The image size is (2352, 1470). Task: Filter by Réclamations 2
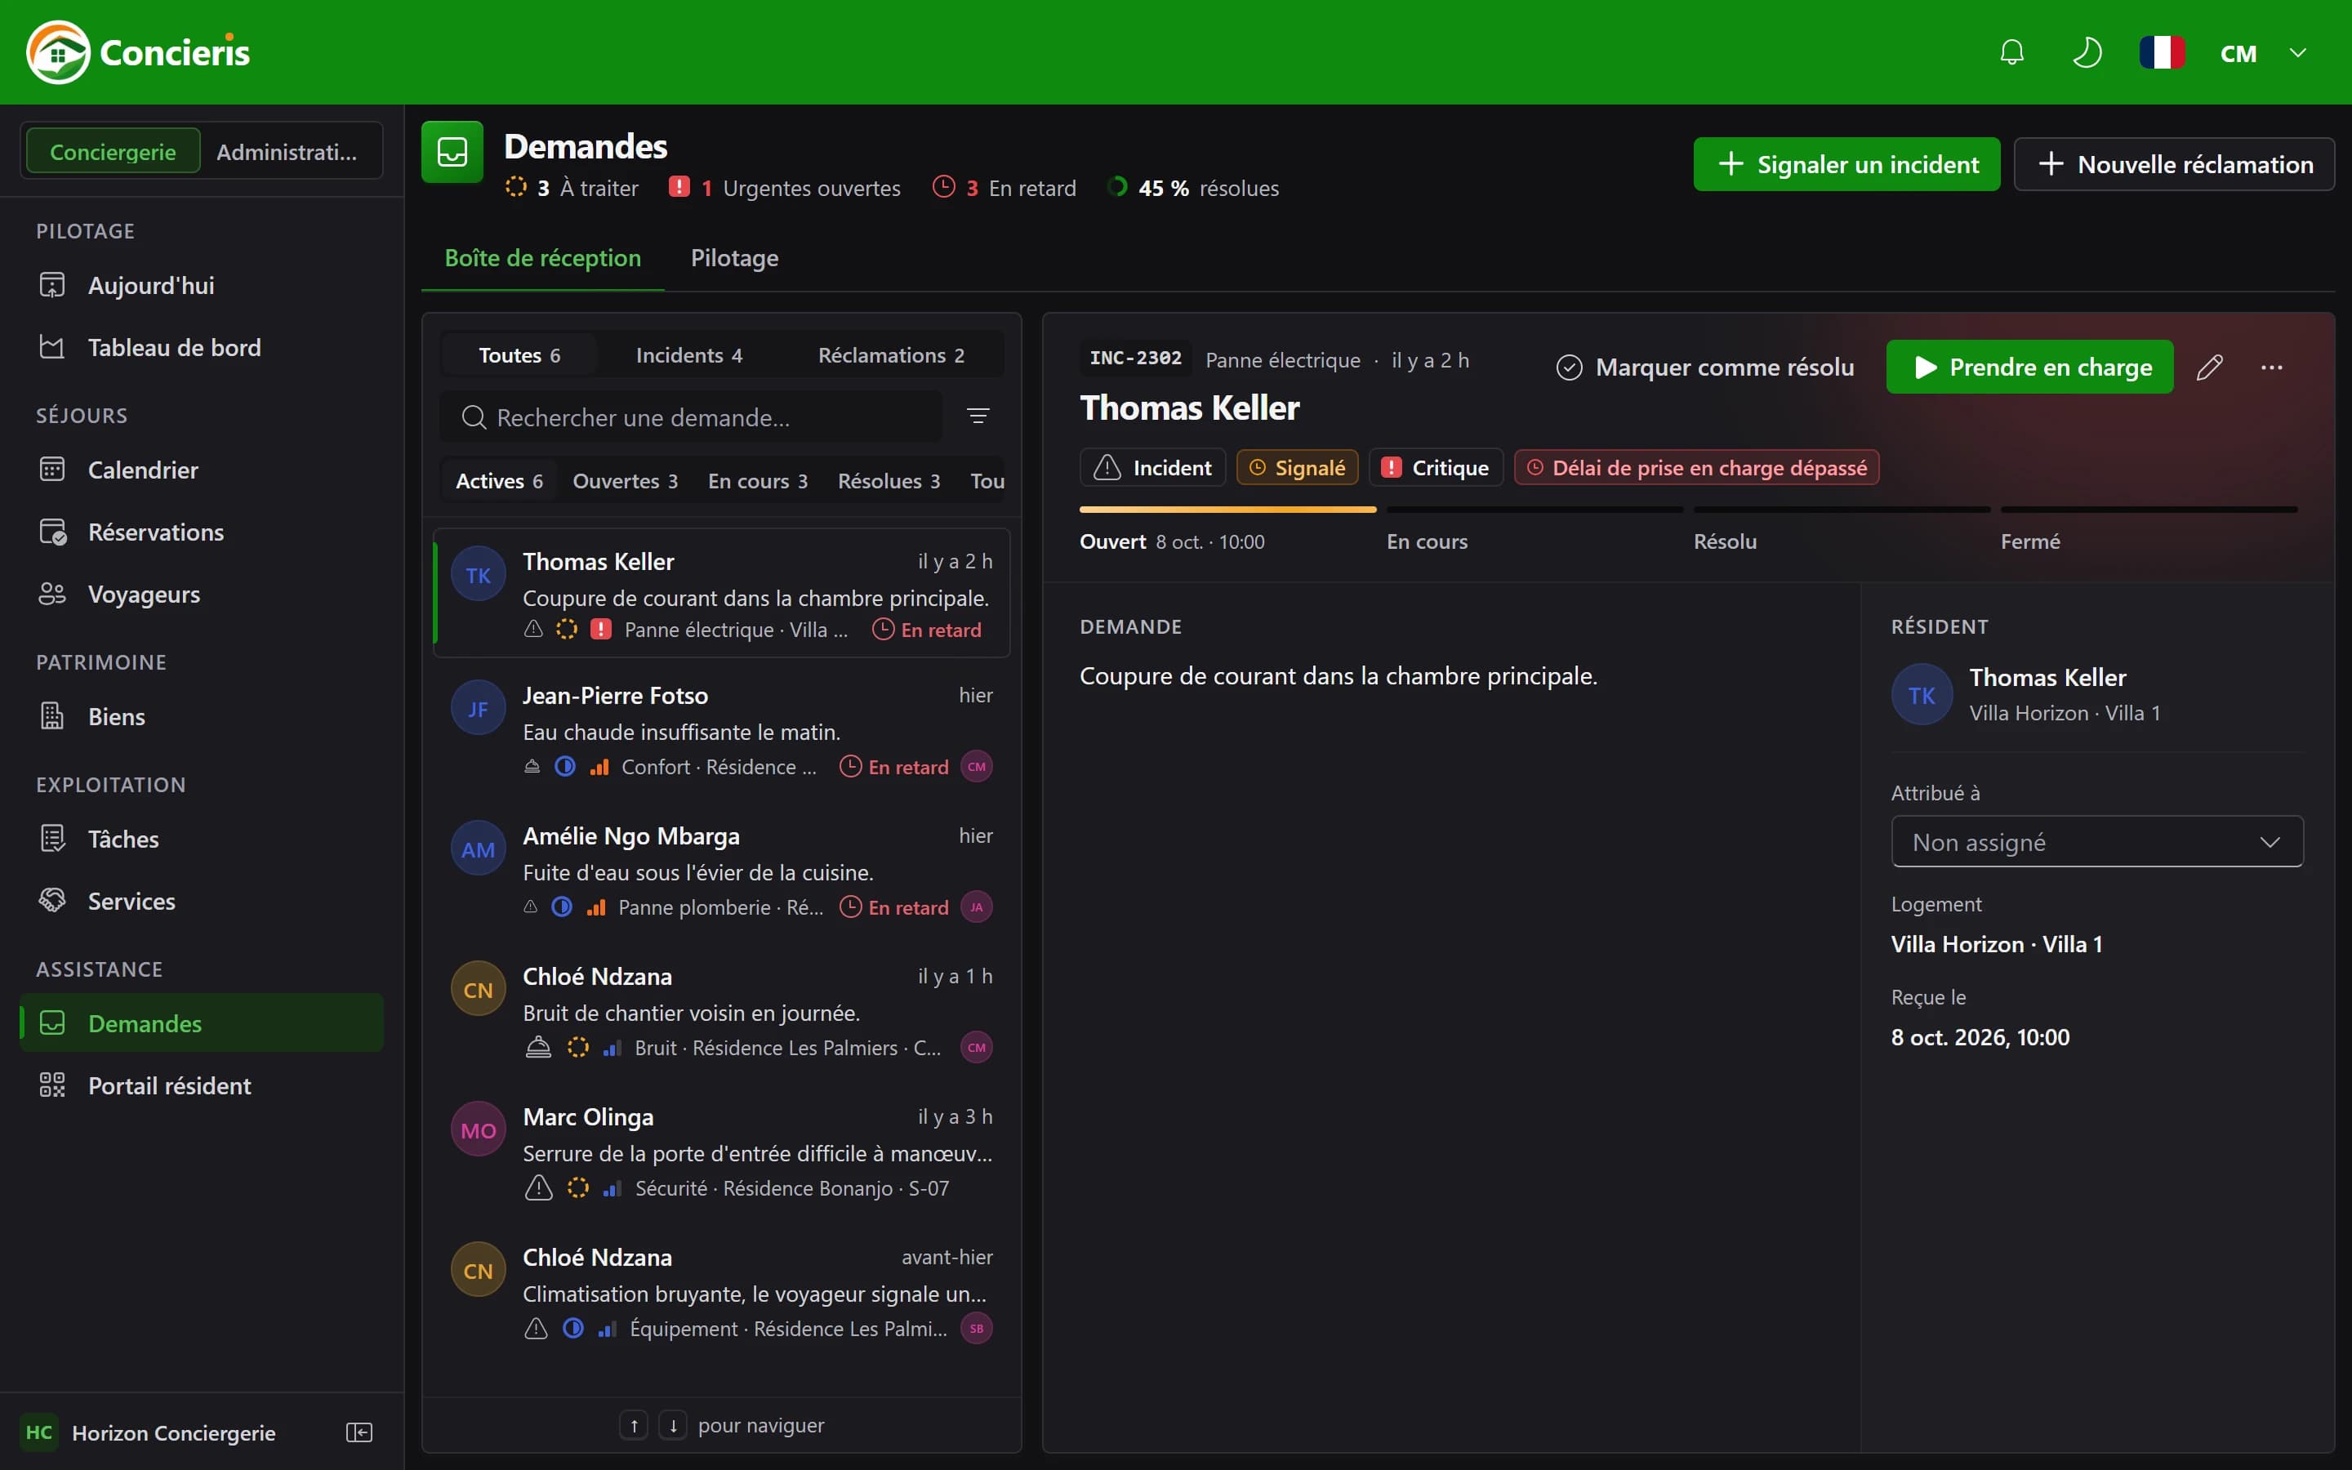click(891, 356)
